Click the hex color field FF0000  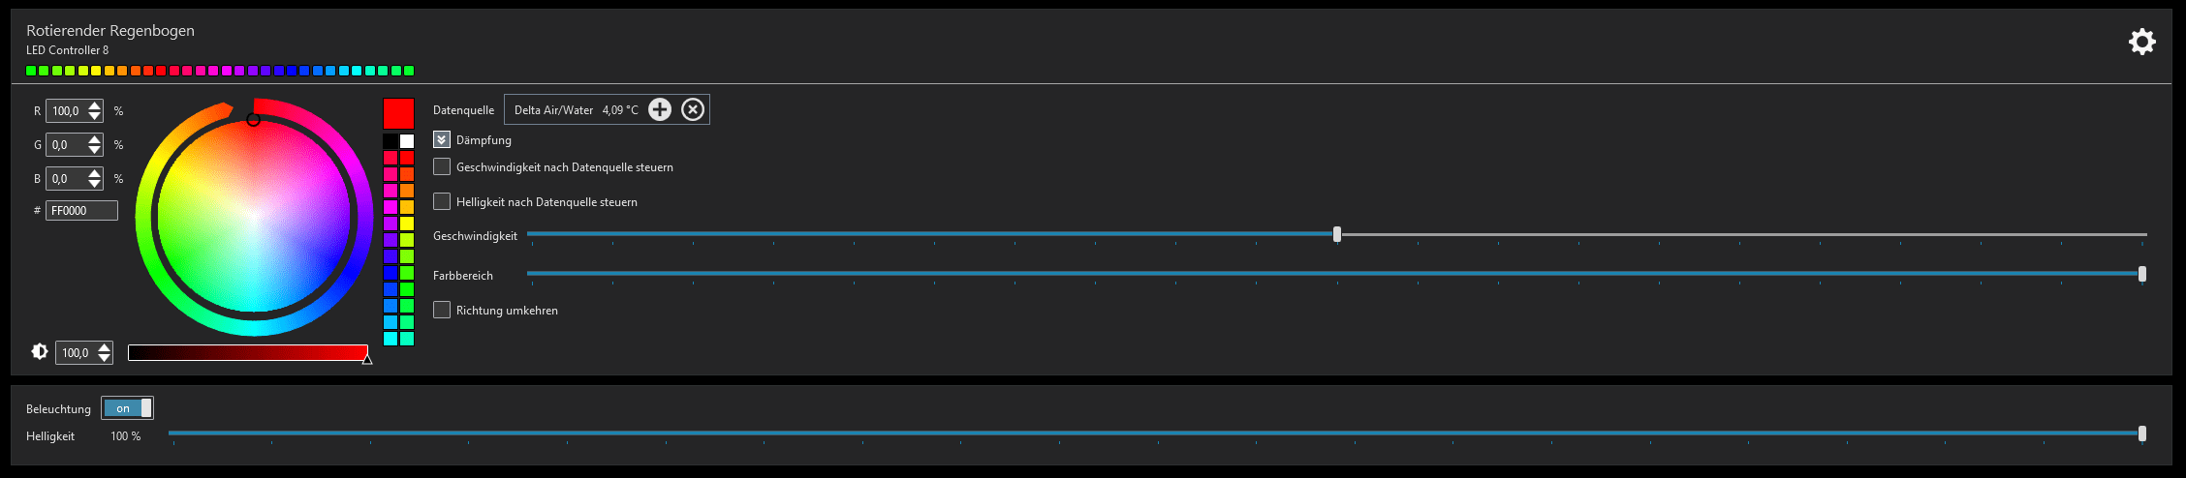pyautogui.click(x=81, y=210)
